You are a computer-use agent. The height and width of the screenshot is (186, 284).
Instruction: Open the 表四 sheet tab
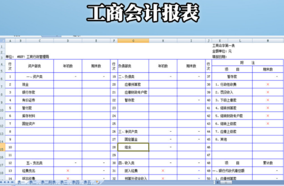[x=76, y=182]
